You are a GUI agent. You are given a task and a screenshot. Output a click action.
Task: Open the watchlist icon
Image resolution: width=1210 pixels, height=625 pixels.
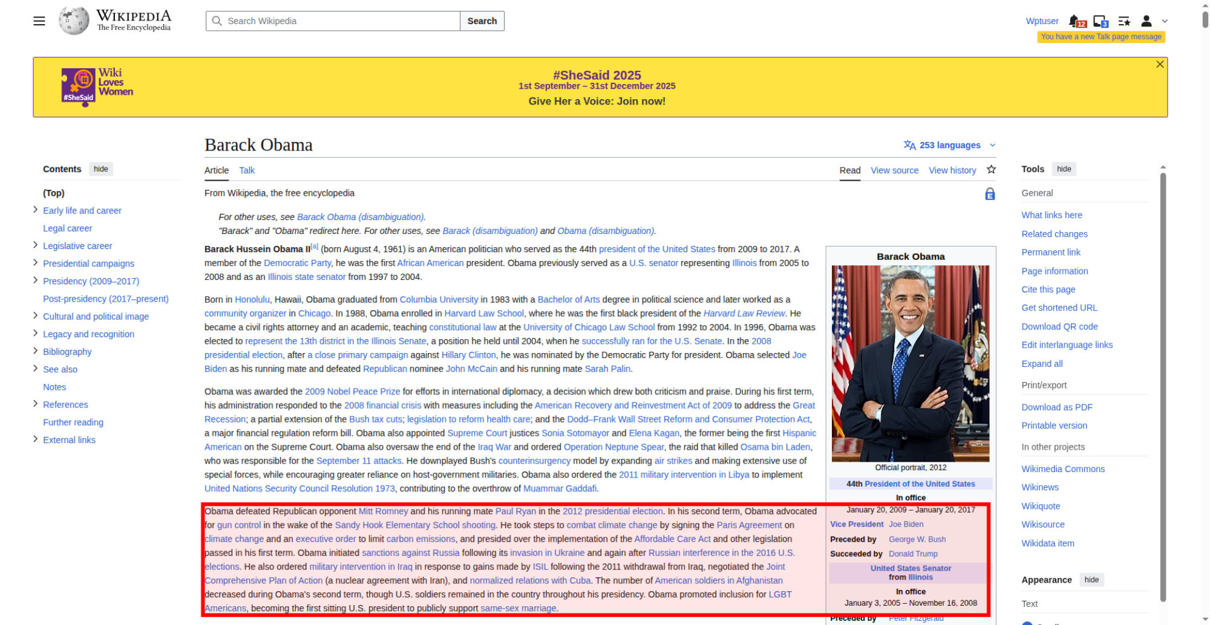pyautogui.click(x=1124, y=21)
